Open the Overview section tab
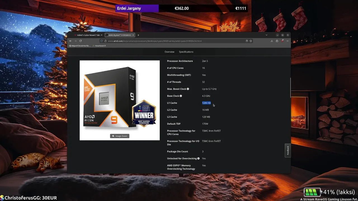 (x=169, y=52)
